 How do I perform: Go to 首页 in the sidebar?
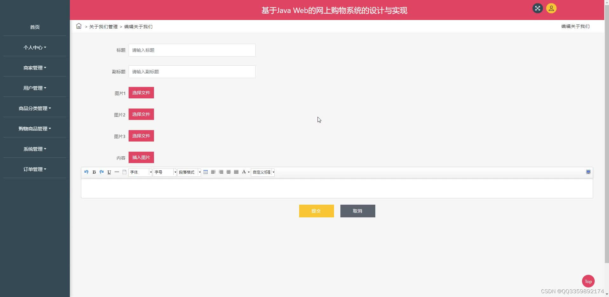(x=35, y=27)
